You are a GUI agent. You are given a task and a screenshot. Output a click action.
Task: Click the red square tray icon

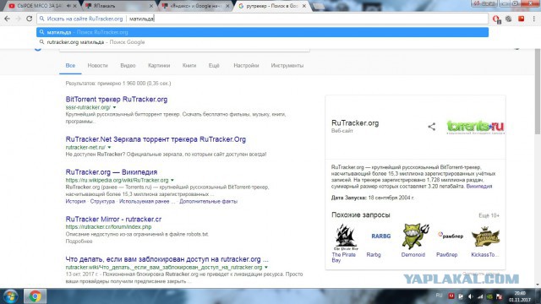click(451, 296)
